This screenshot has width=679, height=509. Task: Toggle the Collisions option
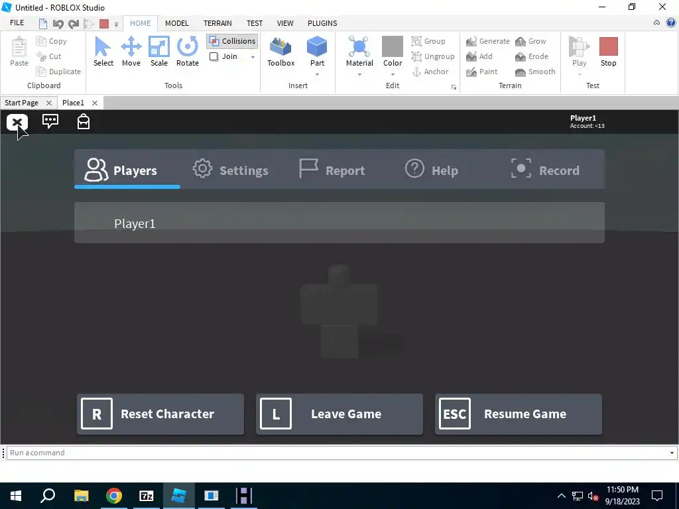(x=232, y=41)
